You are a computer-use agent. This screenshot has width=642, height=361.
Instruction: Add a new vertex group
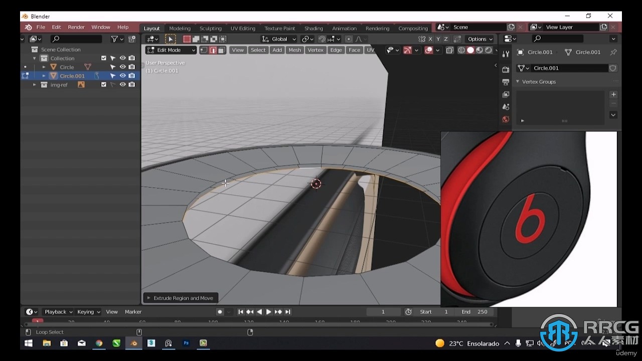click(613, 94)
